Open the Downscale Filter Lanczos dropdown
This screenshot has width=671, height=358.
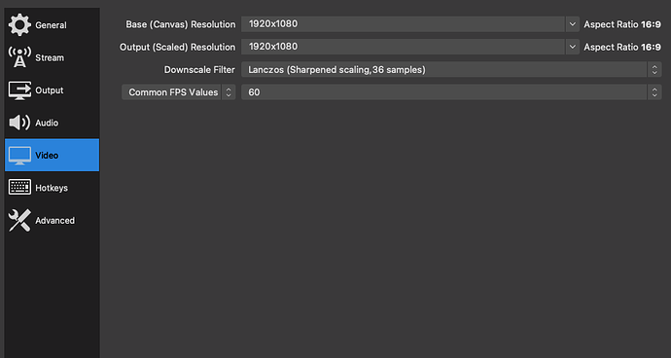coord(451,69)
